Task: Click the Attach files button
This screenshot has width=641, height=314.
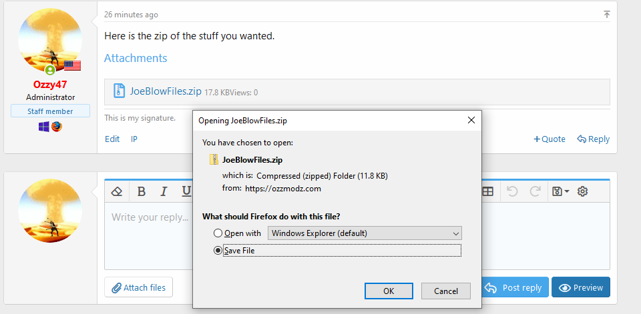Action: click(138, 287)
